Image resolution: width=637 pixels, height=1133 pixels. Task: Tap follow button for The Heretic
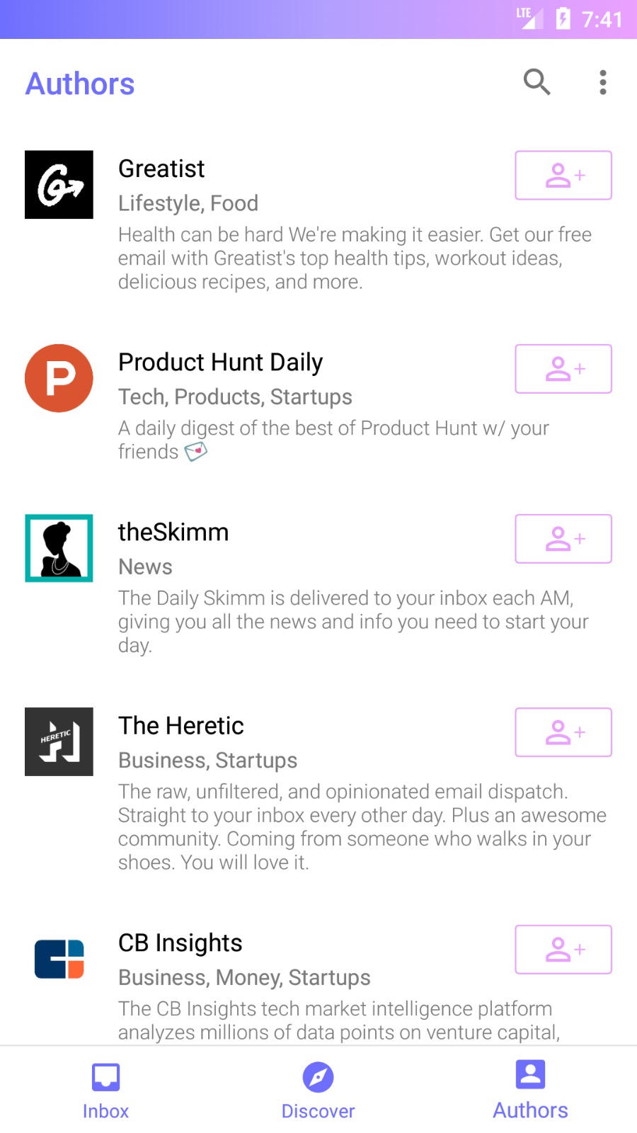click(563, 732)
